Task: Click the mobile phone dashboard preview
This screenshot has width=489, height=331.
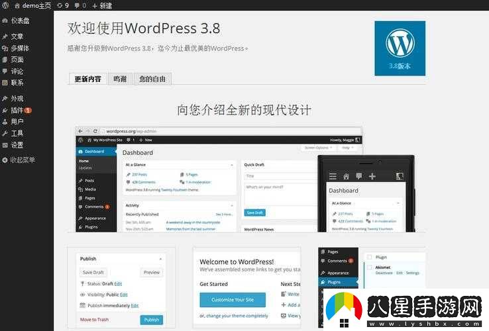Action: click(366, 193)
